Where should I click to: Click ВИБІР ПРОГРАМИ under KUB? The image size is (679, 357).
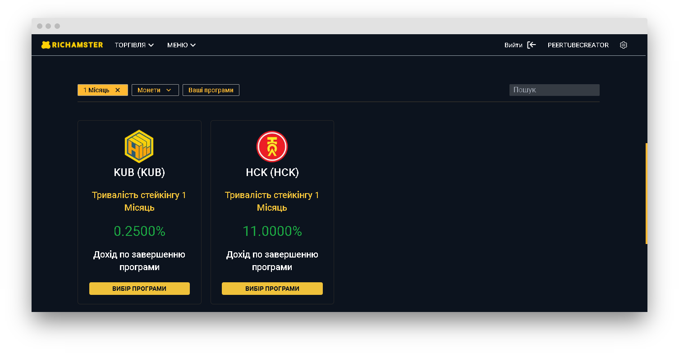(139, 289)
